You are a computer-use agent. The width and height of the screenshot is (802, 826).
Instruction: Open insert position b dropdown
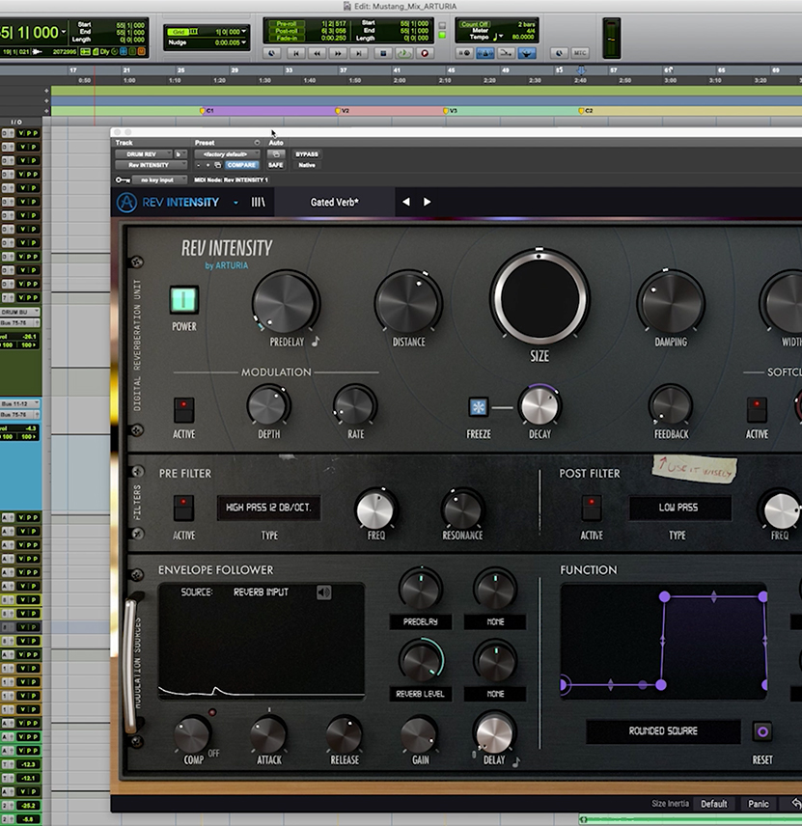(x=180, y=154)
